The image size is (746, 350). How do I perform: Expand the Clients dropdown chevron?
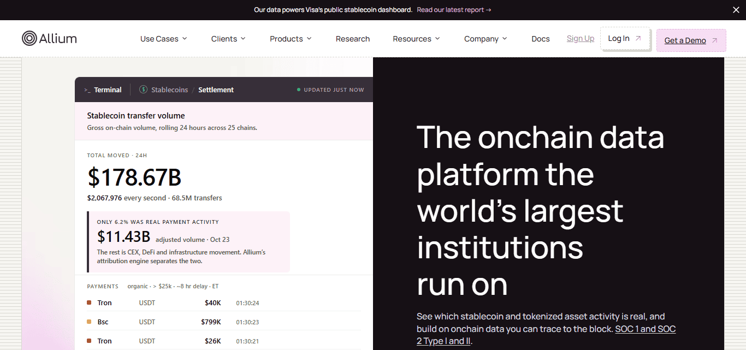click(243, 38)
